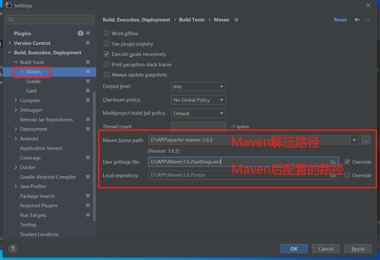Click browse folder icon in Local repository field

[333, 175]
